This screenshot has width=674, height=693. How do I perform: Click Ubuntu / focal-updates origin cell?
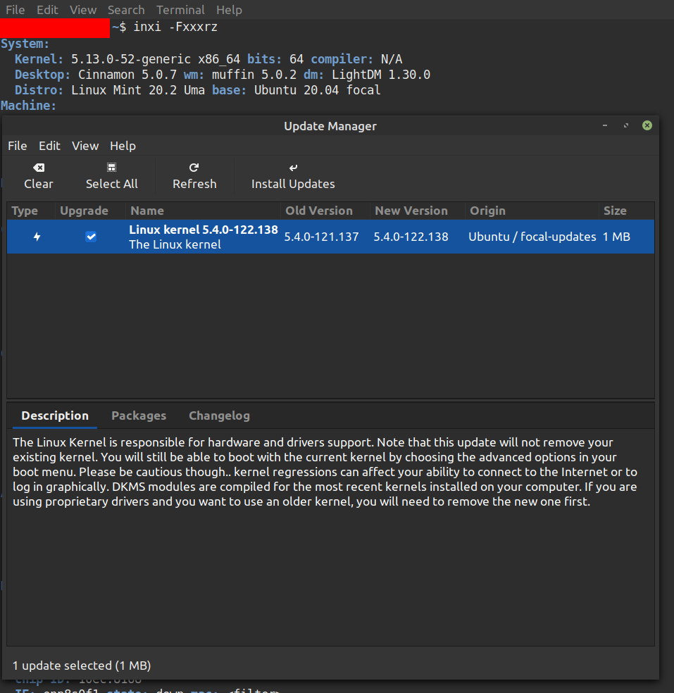click(x=532, y=237)
